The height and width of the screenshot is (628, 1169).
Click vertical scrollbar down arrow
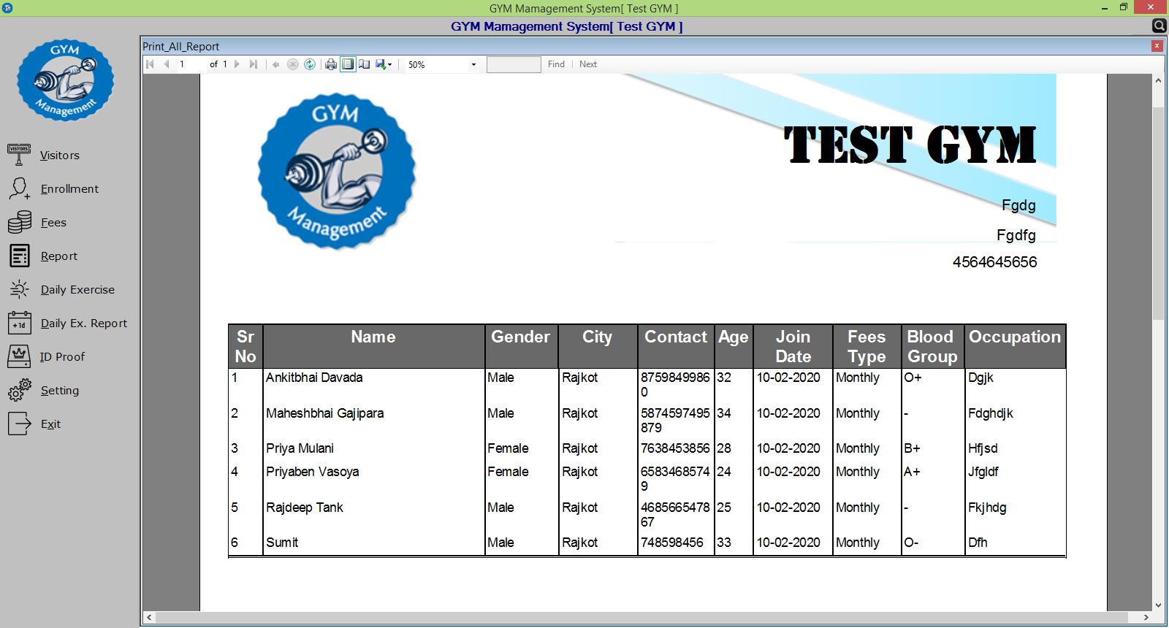1158,605
